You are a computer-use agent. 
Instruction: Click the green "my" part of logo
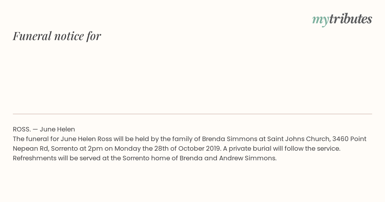pos(321,21)
